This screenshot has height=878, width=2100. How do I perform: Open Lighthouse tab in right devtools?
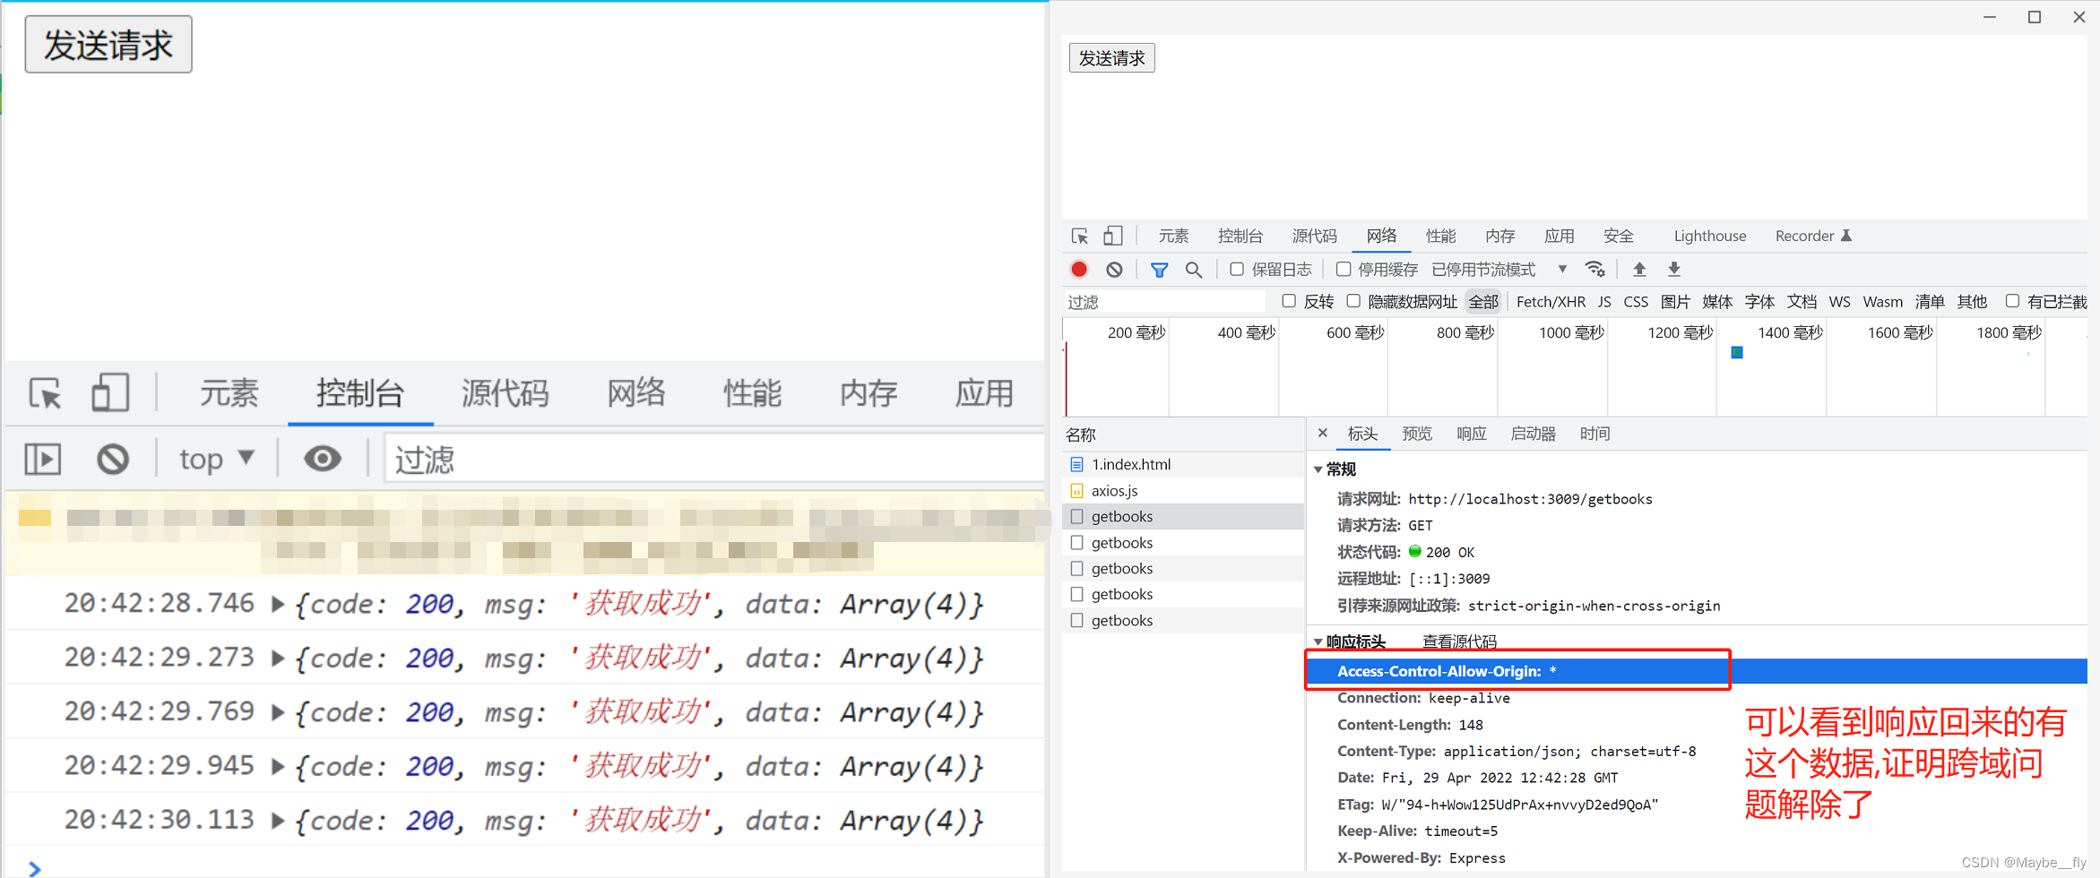point(1710,237)
